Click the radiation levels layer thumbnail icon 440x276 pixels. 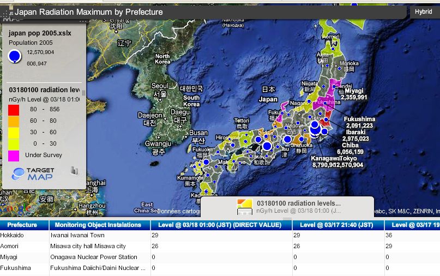pos(245,207)
